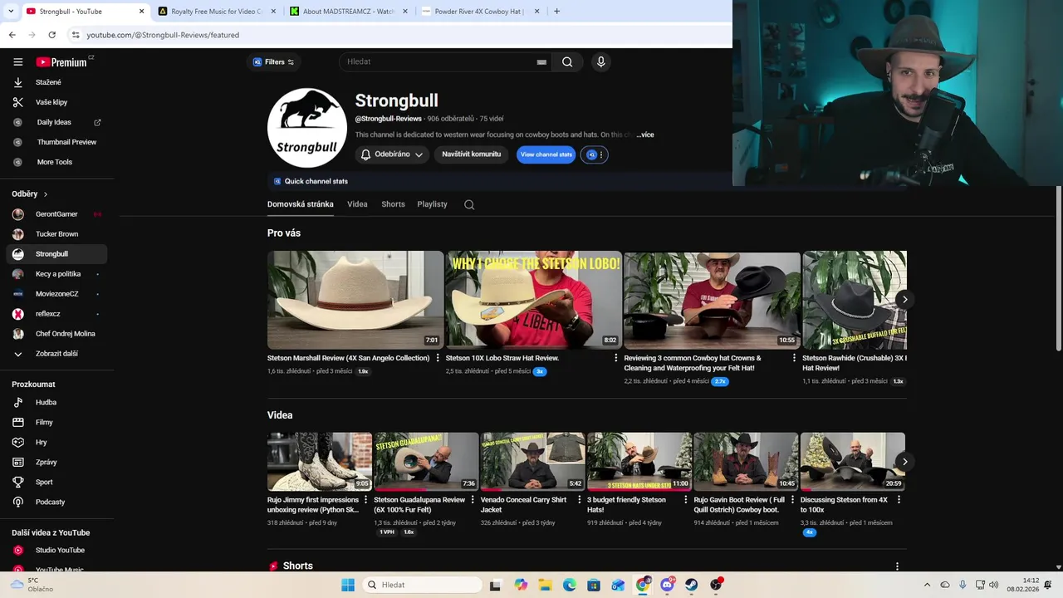Viewport: 1063px width, 598px height.
Task: Open the YouTube hamburger guide menu
Action: click(17, 62)
